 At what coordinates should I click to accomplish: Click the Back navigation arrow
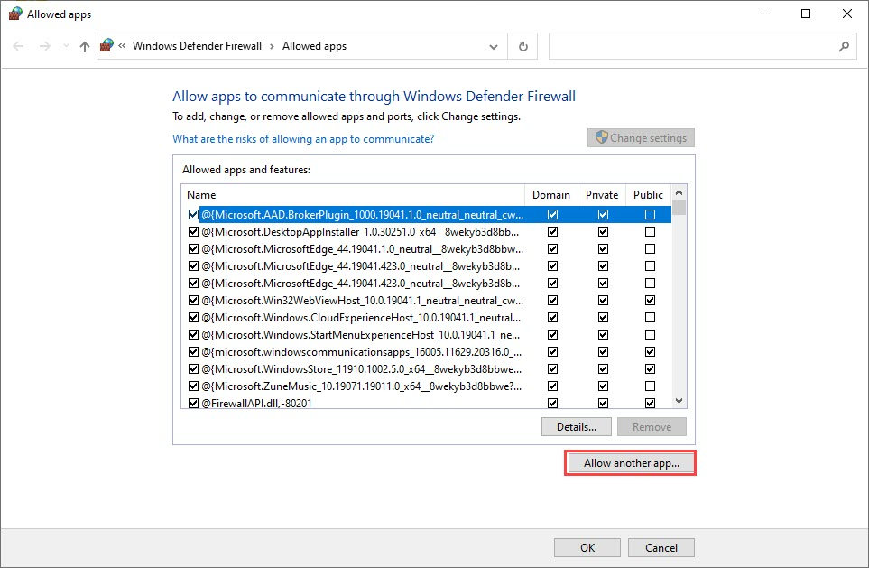click(18, 46)
